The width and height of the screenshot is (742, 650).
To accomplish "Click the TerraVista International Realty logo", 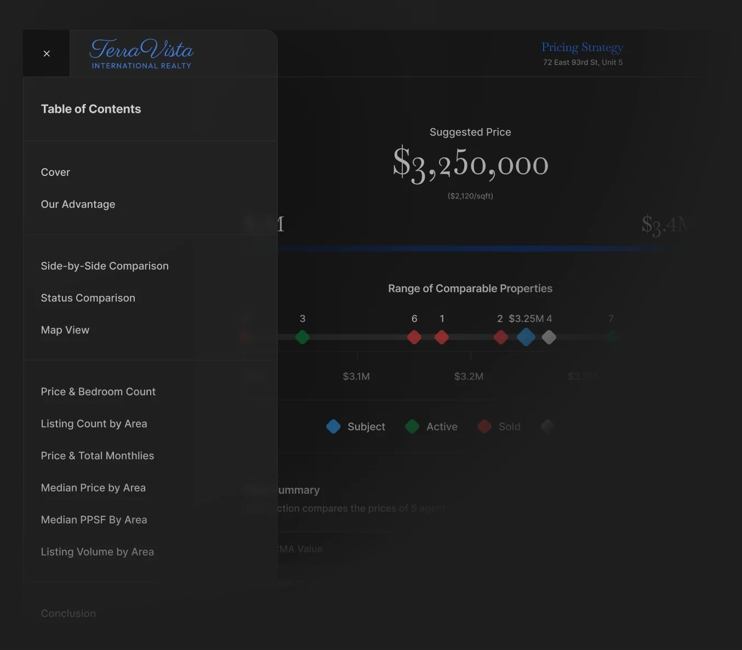I will pyautogui.click(x=141, y=54).
